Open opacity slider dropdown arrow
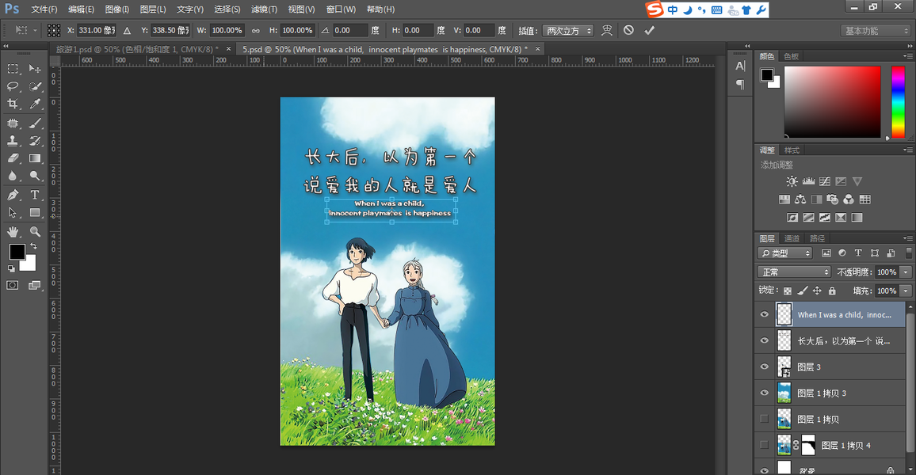This screenshot has height=475, width=916. click(x=906, y=272)
